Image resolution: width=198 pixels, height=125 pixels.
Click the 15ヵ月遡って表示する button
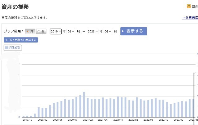(21, 40)
